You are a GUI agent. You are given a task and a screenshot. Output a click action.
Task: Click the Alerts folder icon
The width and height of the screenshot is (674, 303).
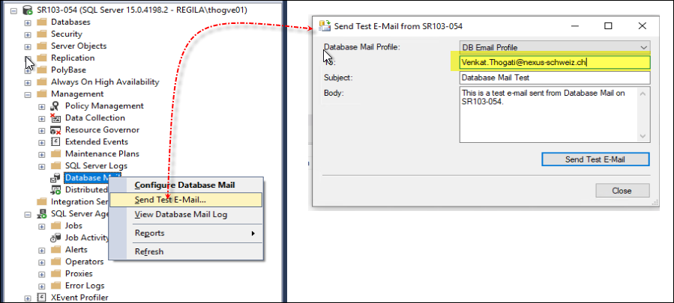pyautogui.click(x=55, y=250)
